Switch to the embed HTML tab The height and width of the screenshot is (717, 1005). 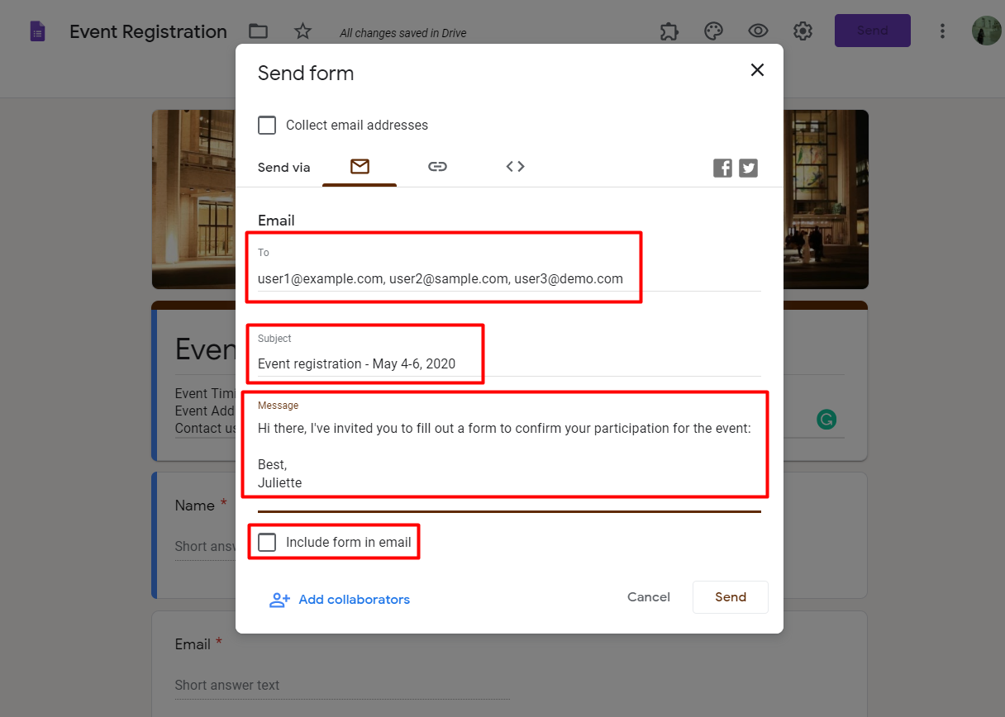pyautogui.click(x=515, y=167)
